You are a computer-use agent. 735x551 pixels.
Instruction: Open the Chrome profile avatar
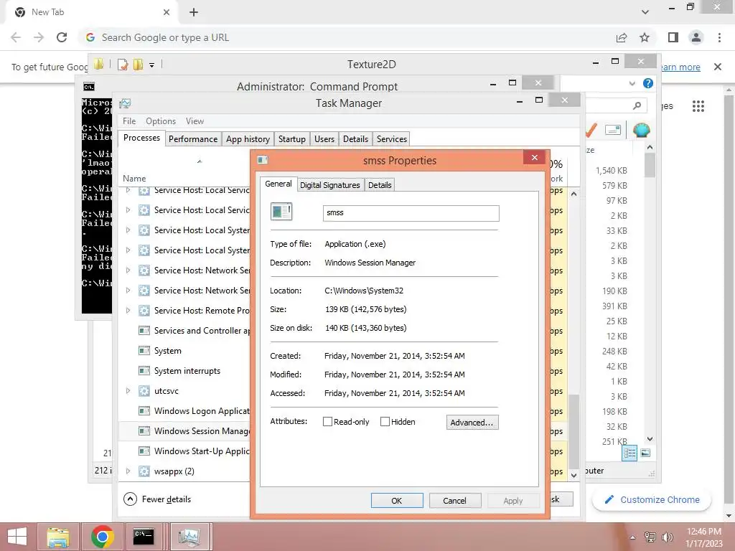click(x=696, y=37)
